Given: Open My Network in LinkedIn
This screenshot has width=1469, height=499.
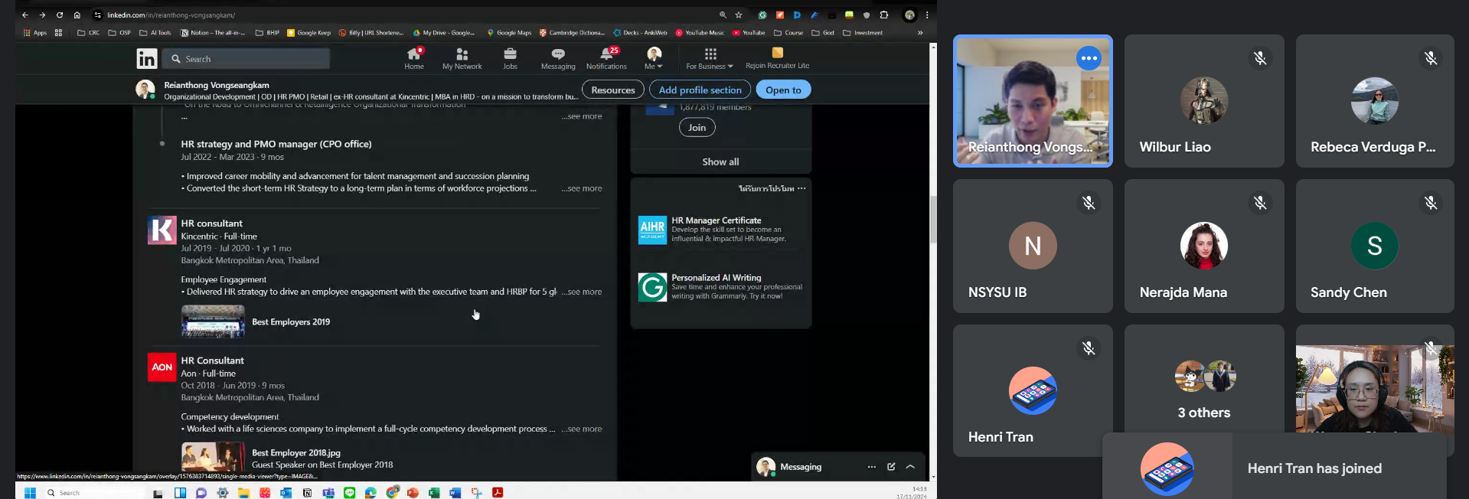Looking at the screenshot, I should coord(462,58).
